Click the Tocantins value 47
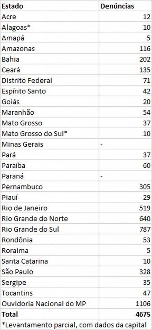 pos(125,293)
